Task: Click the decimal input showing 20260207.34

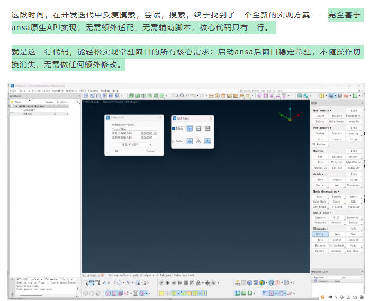Action: point(148,133)
